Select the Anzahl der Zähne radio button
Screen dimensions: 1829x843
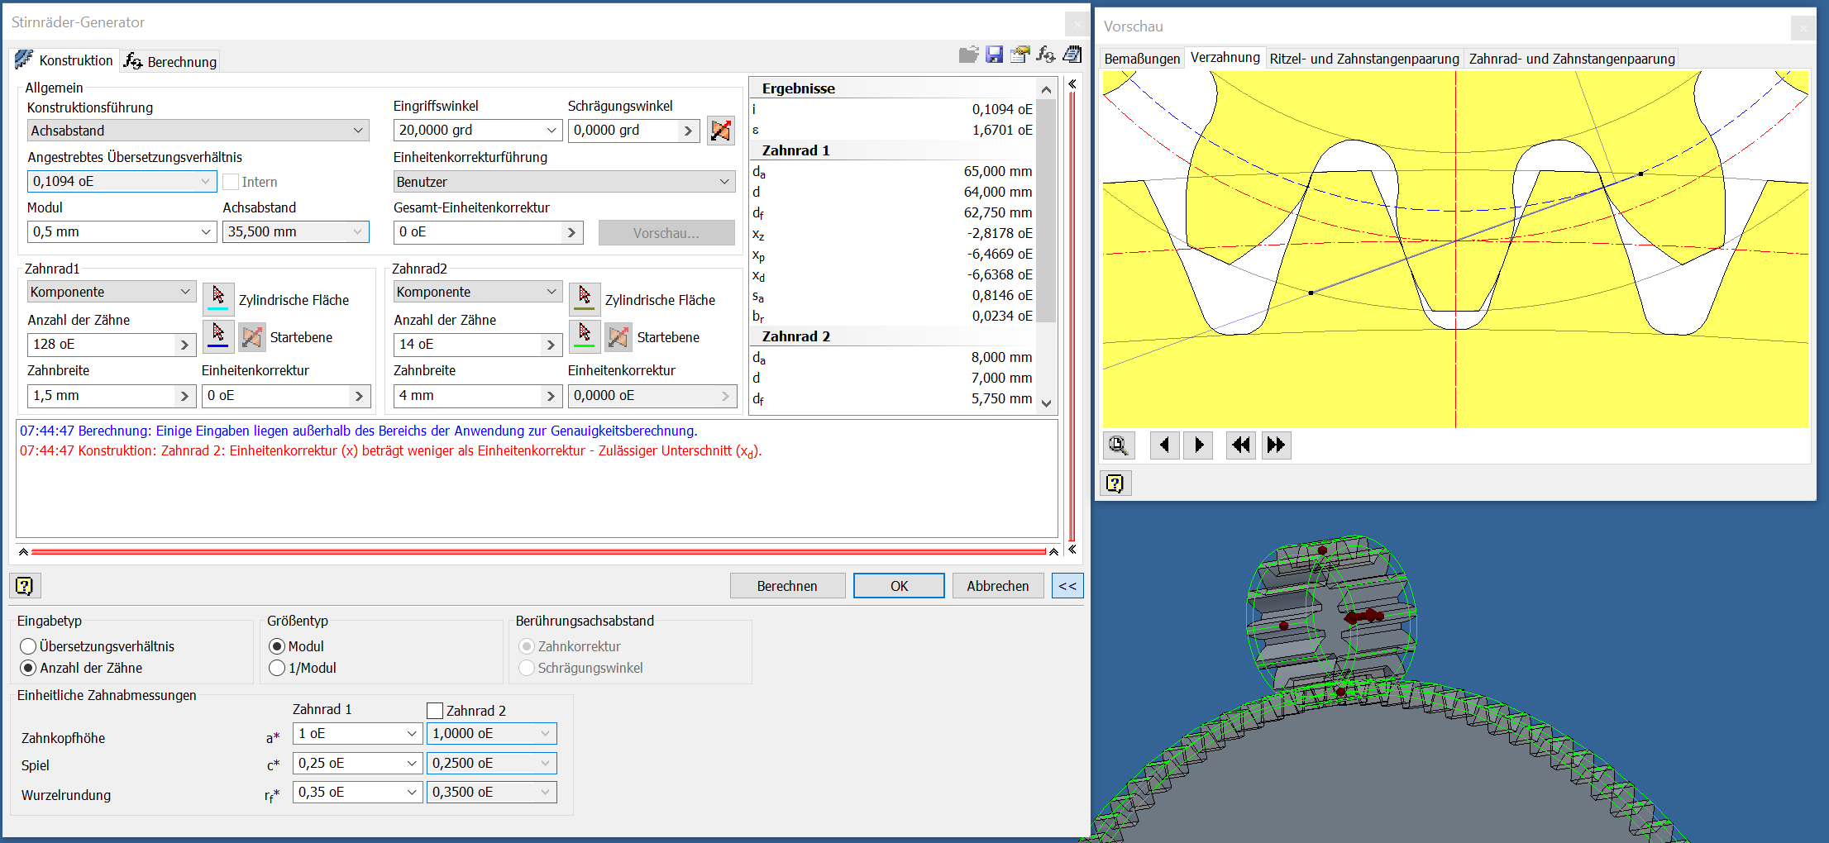tap(28, 668)
